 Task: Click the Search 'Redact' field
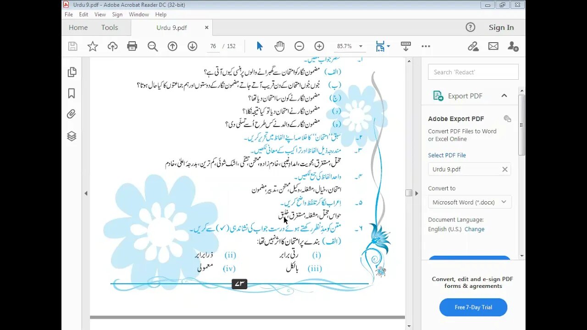tap(473, 72)
